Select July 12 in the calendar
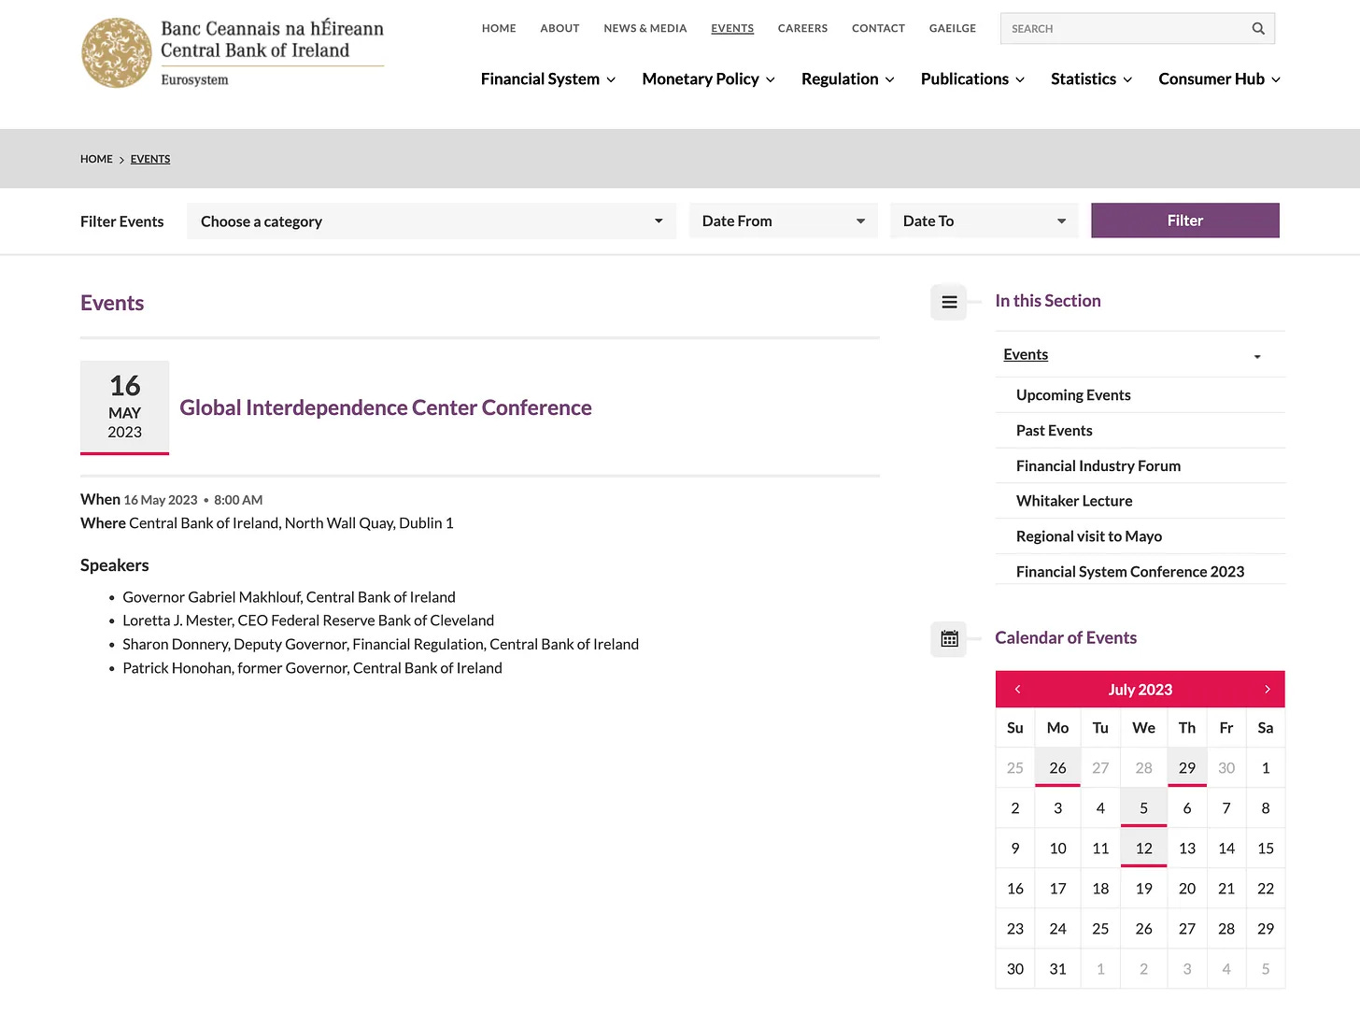Image resolution: width=1360 pixels, height=1027 pixels. (1143, 849)
